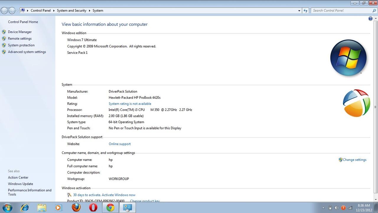Open the Online support website link
The height and width of the screenshot is (213, 378).
coord(120,144)
